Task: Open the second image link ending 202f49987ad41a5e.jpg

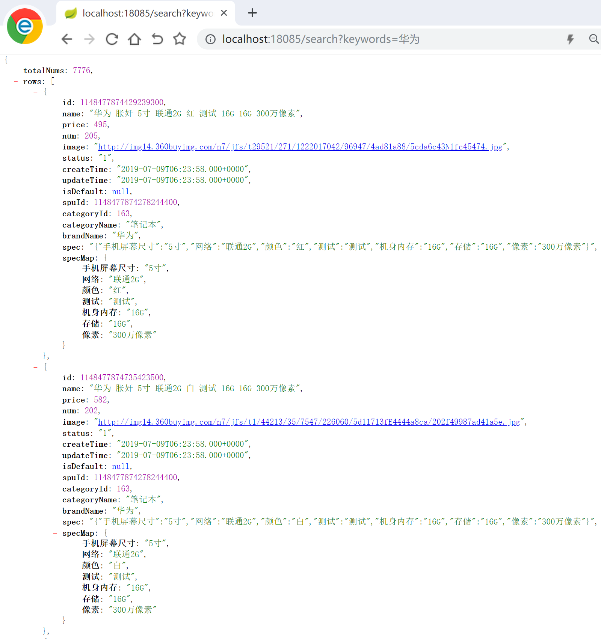Action: click(309, 422)
